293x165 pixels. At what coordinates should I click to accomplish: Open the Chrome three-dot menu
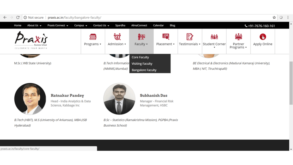click(x=288, y=17)
